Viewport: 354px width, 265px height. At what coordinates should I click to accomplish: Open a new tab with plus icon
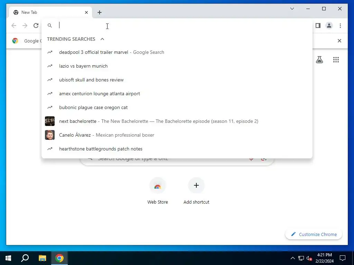tap(99, 12)
